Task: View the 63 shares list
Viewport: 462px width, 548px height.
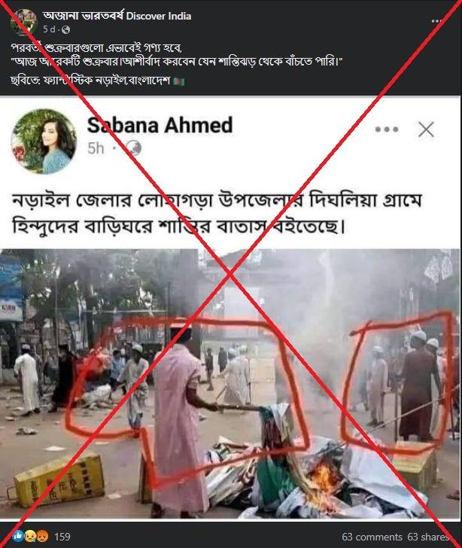Action: click(x=428, y=537)
